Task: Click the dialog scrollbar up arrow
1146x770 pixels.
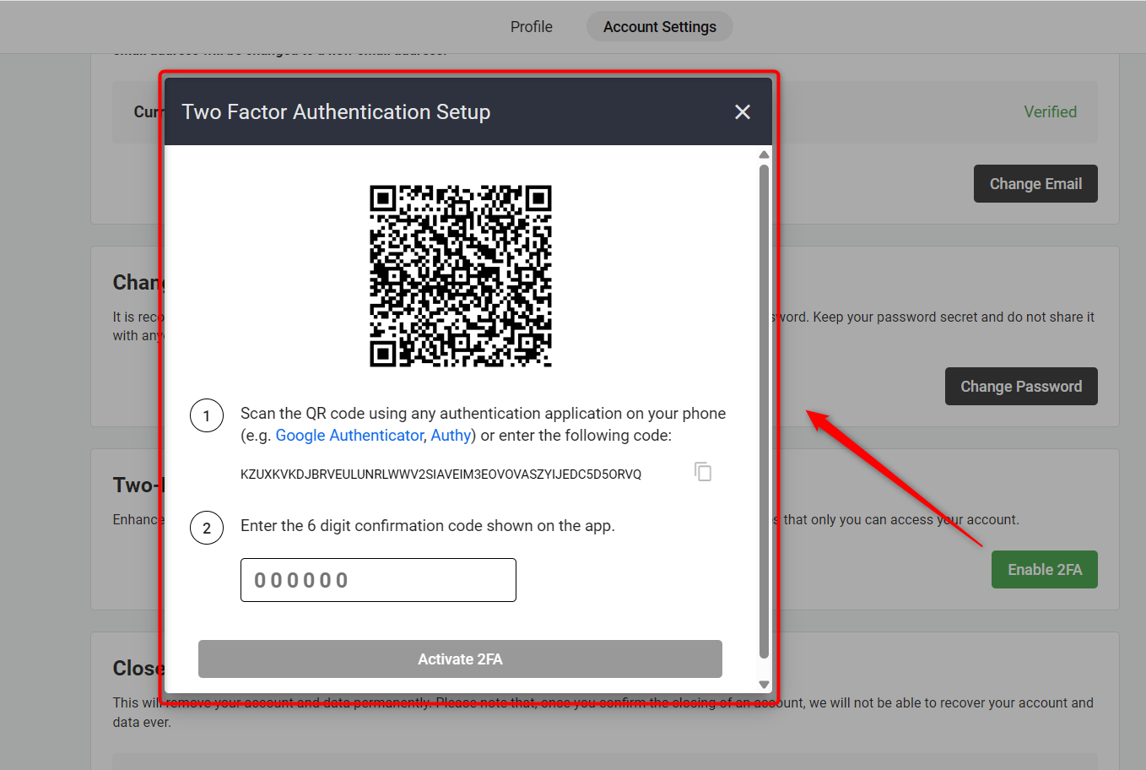Action: click(x=764, y=155)
